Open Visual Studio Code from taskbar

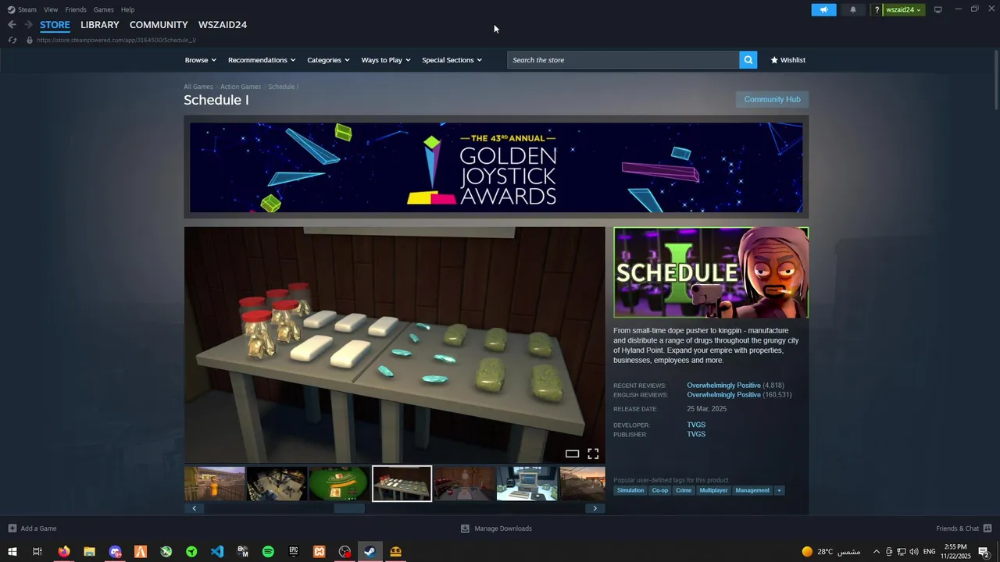tap(217, 552)
